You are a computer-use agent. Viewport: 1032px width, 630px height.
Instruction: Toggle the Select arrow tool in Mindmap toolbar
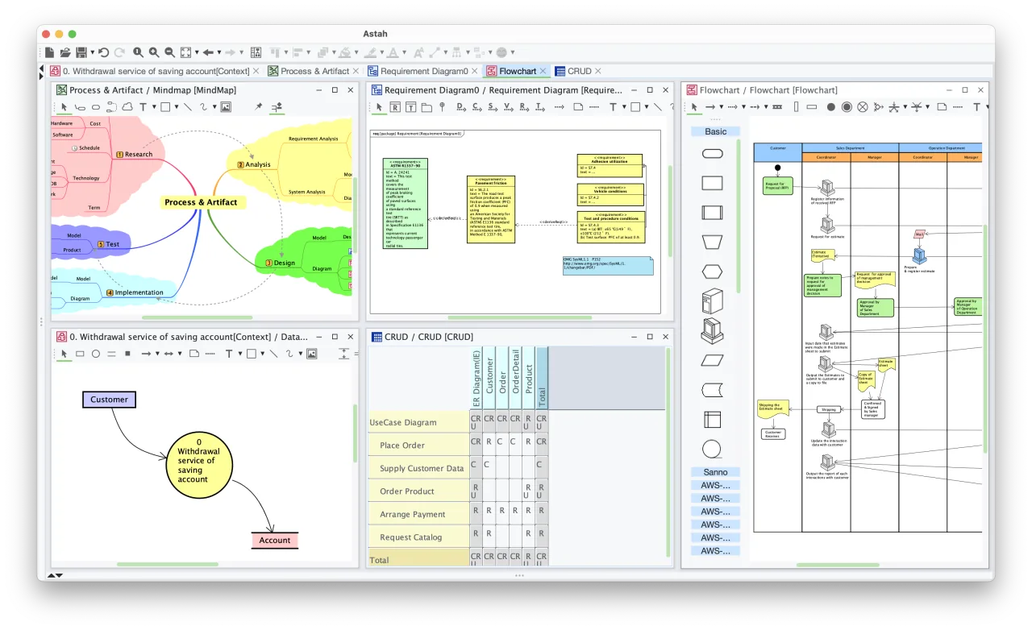coord(64,106)
